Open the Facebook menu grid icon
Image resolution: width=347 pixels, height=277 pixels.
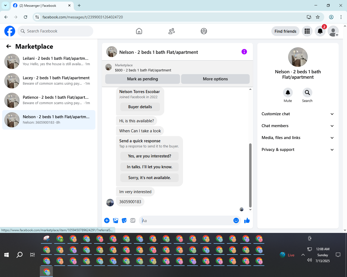point(307,31)
